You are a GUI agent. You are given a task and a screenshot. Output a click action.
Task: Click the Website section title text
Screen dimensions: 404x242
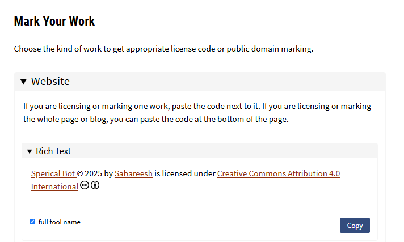(x=51, y=82)
